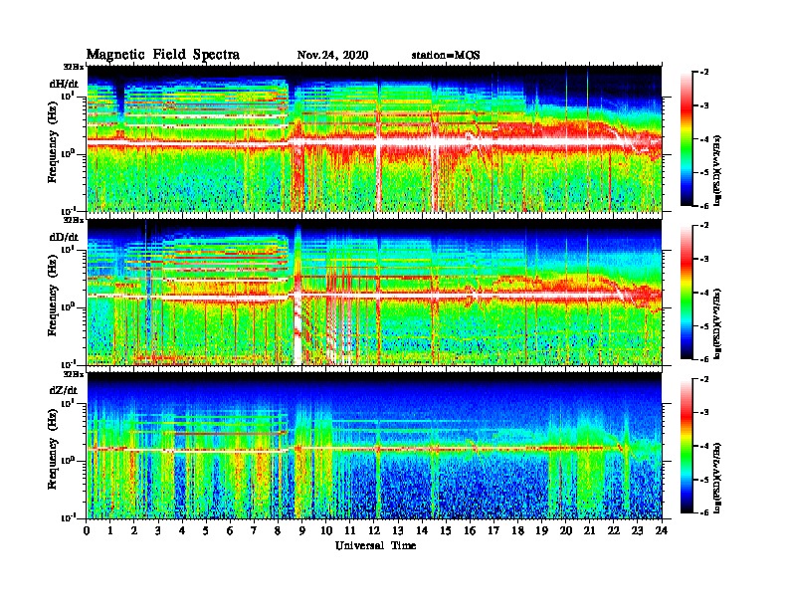Image resolution: width=788 pixels, height=609 pixels.
Task: Click hour tick label "19"
Action: (x=541, y=530)
